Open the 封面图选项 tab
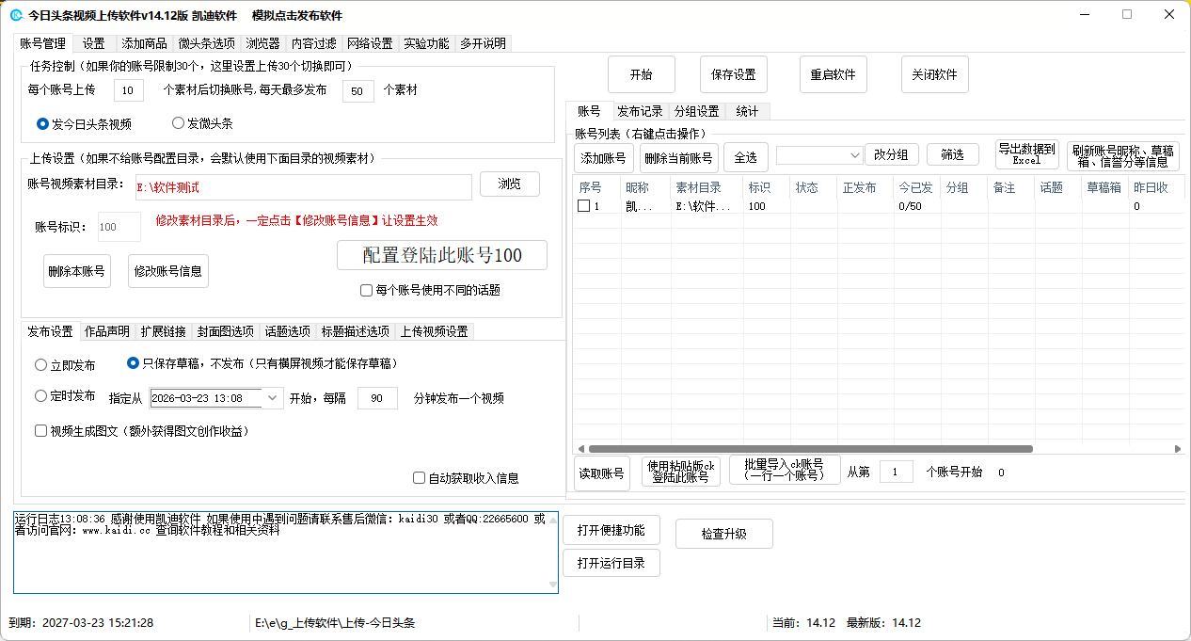This screenshot has height=641, width=1191. point(225,331)
